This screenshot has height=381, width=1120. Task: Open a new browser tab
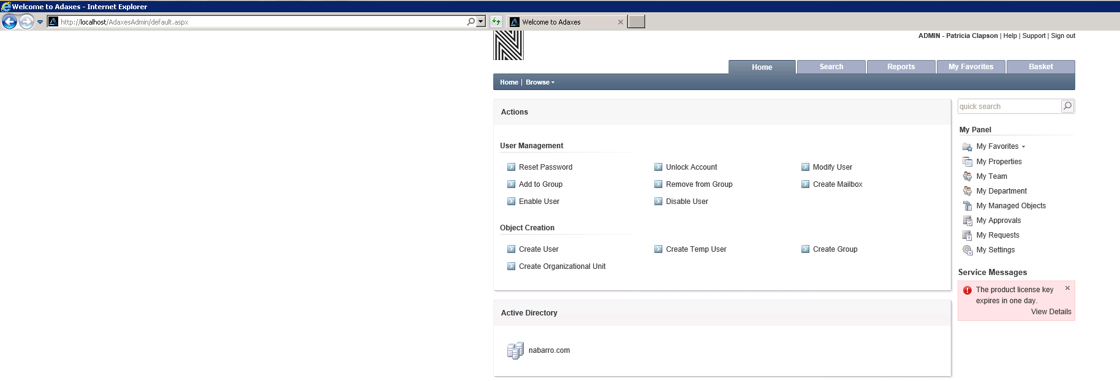[x=637, y=22]
